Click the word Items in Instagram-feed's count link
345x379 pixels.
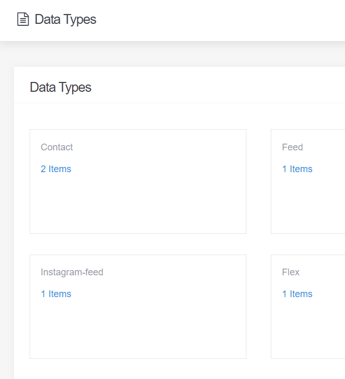coord(60,293)
